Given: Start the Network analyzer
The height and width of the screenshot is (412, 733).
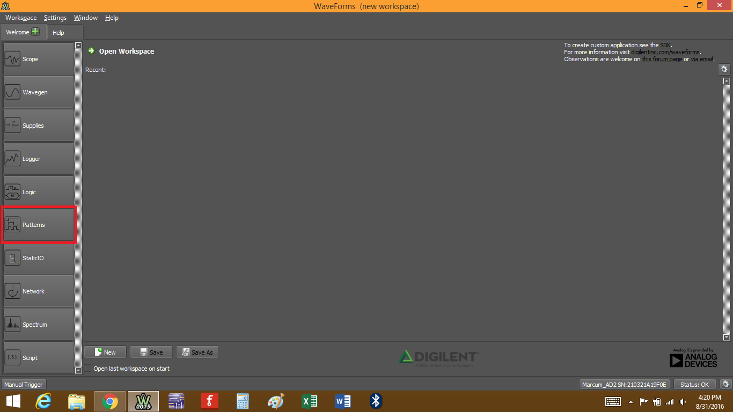Looking at the screenshot, I should click(x=39, y=291).
